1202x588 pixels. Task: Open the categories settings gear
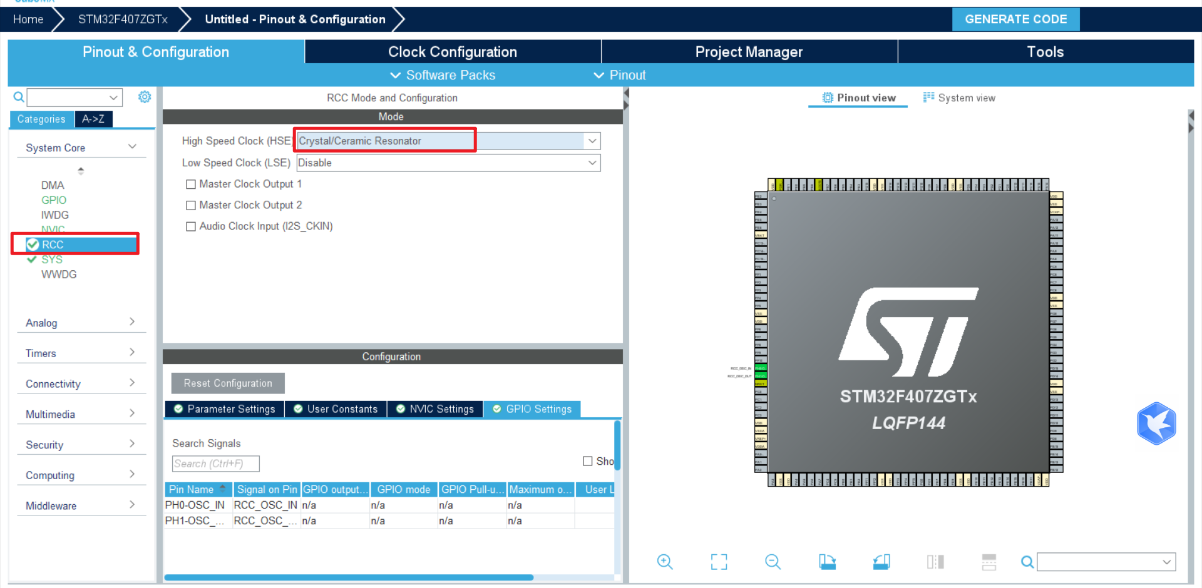pos(145,97)
